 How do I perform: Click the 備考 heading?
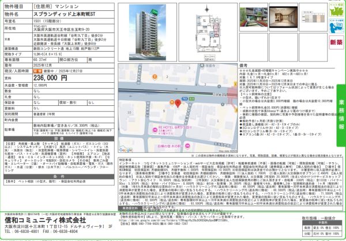click(243, 66)
